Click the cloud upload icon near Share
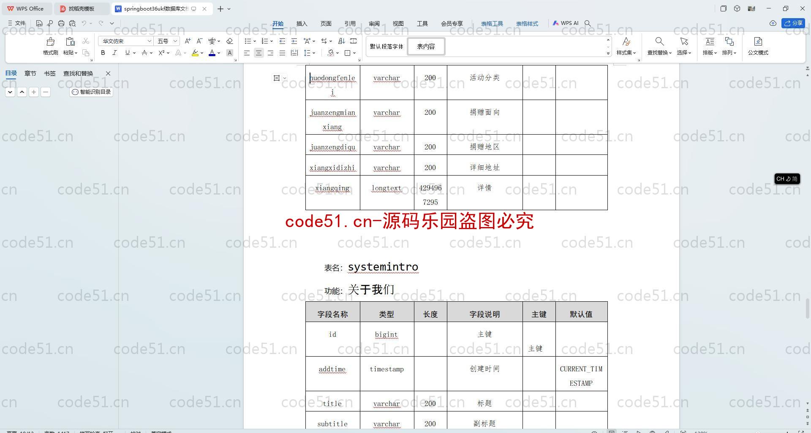Screen dimensions: 811x433 pos(773,23)
